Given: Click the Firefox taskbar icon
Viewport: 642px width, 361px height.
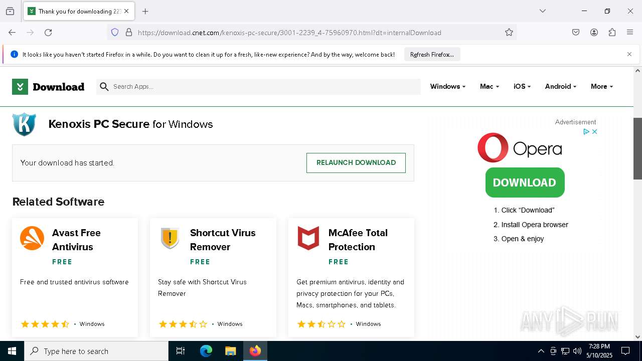Looking at the screenshot, I should pyautogui.click(x=255, y=351).
